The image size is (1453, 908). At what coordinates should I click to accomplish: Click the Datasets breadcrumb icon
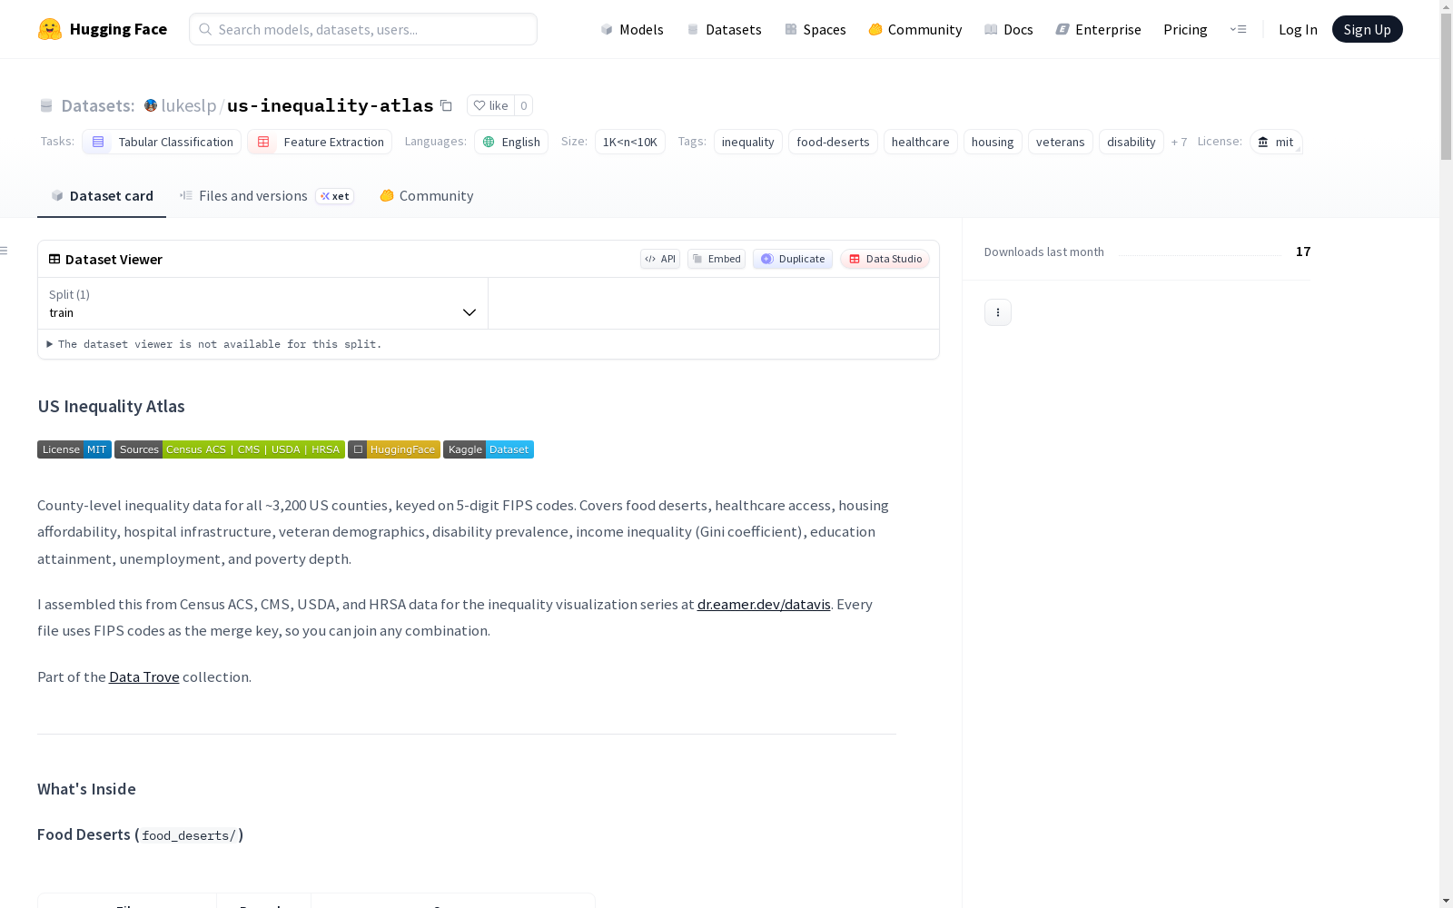pos(46,106)
